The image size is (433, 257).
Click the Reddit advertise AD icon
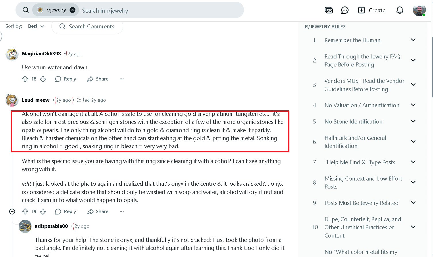pyautogui.click(x=328, y=10)
